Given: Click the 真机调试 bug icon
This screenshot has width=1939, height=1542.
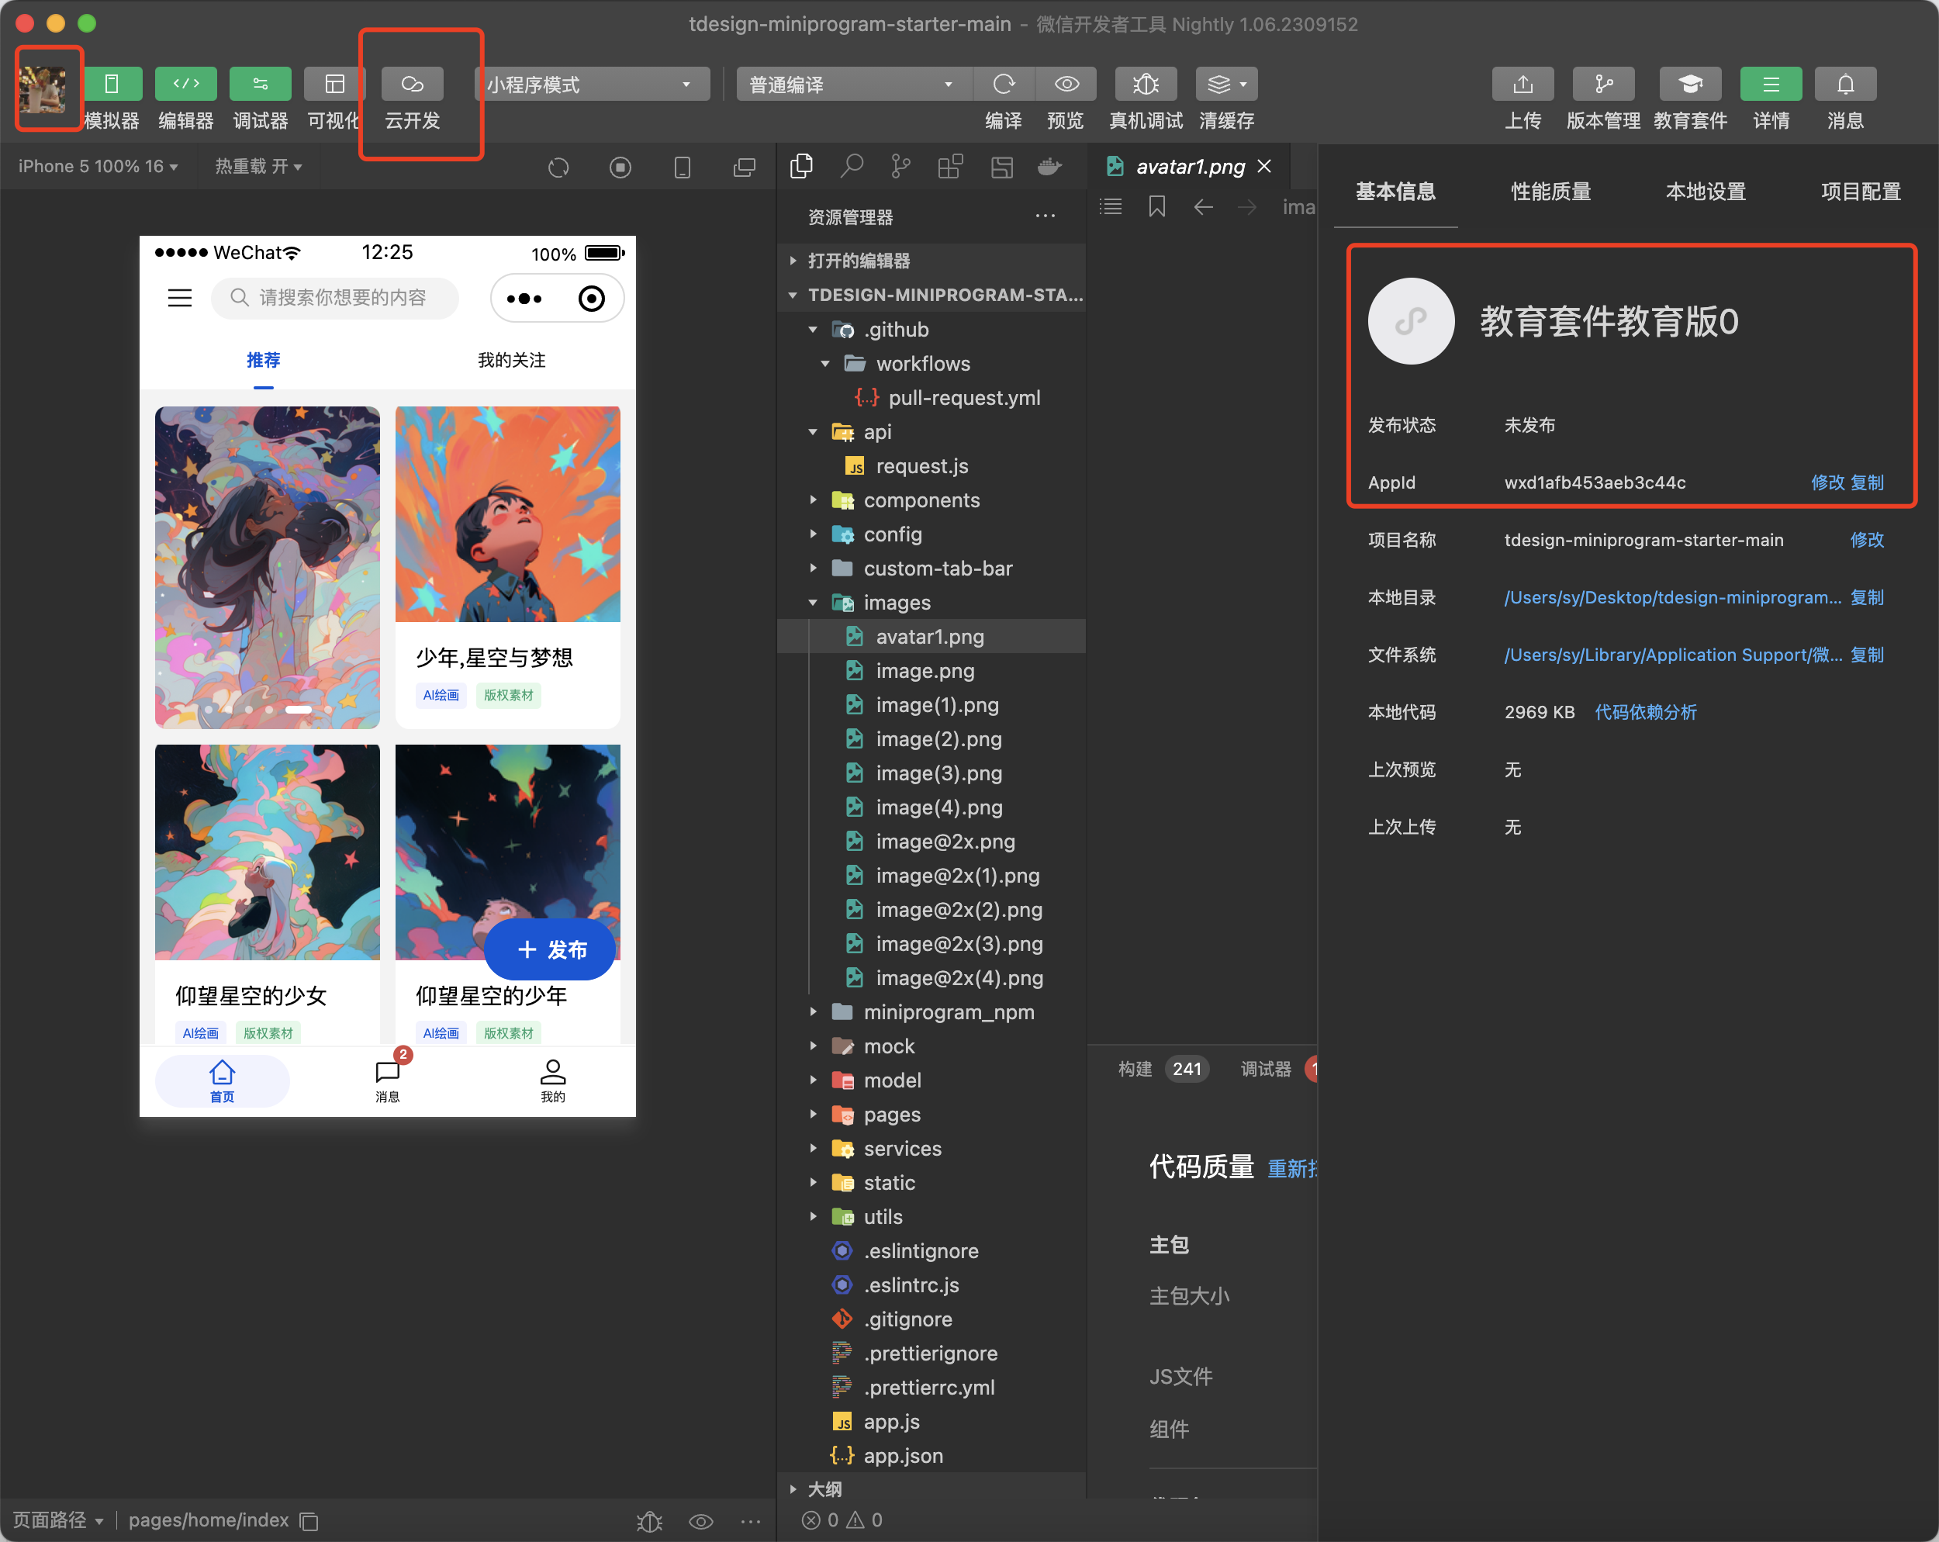Looking at the screenshot, I should coord(1145,84).
